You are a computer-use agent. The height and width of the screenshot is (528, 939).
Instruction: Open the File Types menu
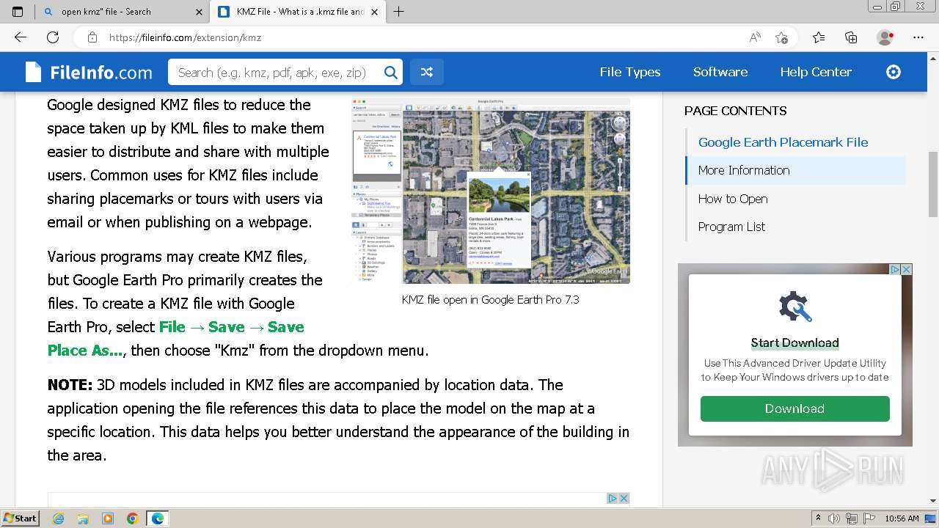click(630, 72)
